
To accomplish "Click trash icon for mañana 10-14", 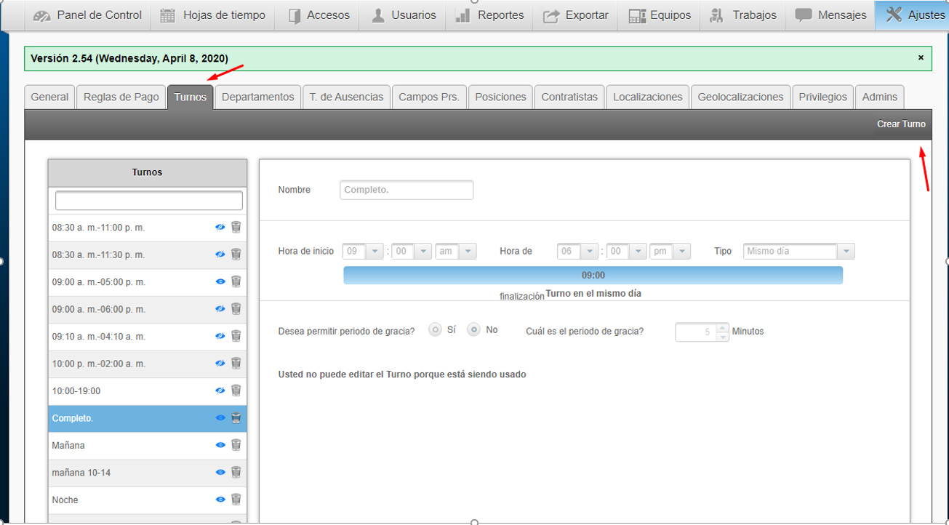I will pos(236,473).
